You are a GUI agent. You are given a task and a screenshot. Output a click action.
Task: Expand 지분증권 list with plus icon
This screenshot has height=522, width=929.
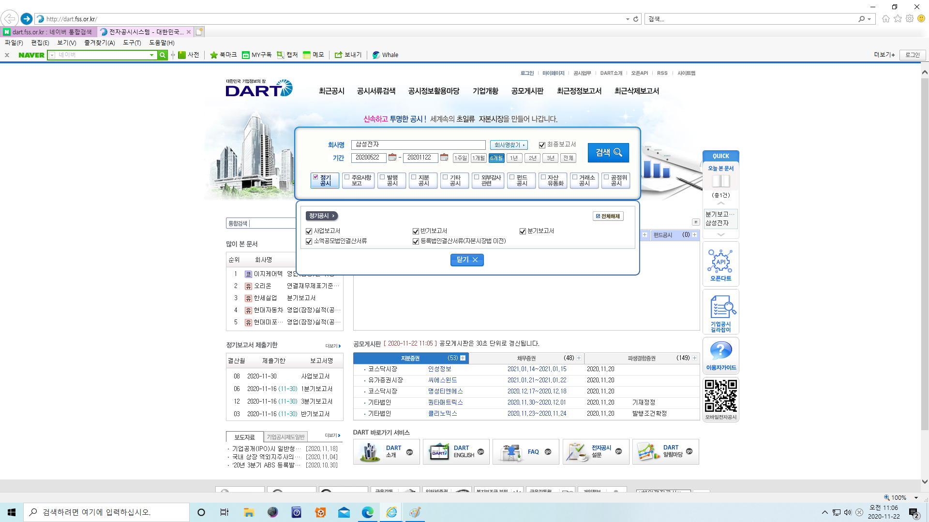[463, 358]
